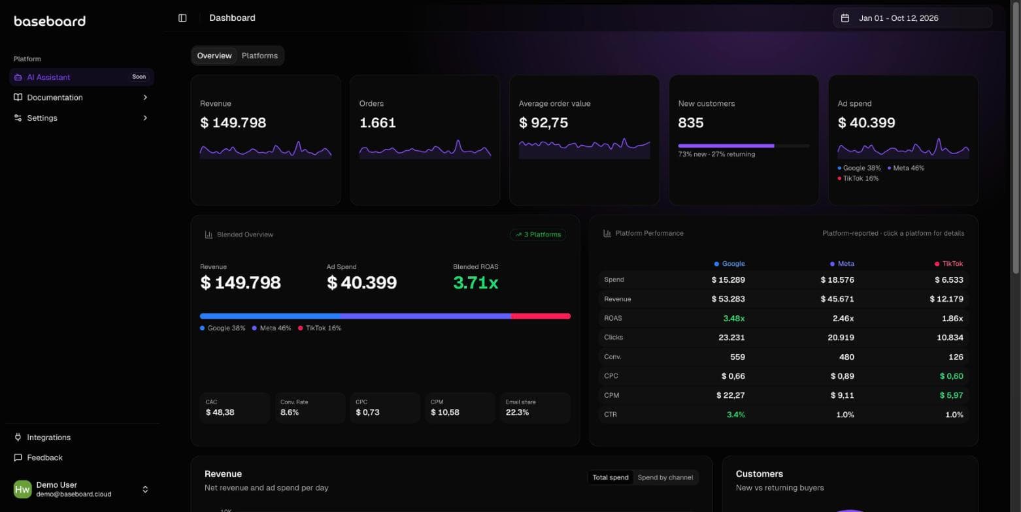Click the Documentation book icon
The height and width of the screenshot is (512, 1021).
click(x=18, y=97)
